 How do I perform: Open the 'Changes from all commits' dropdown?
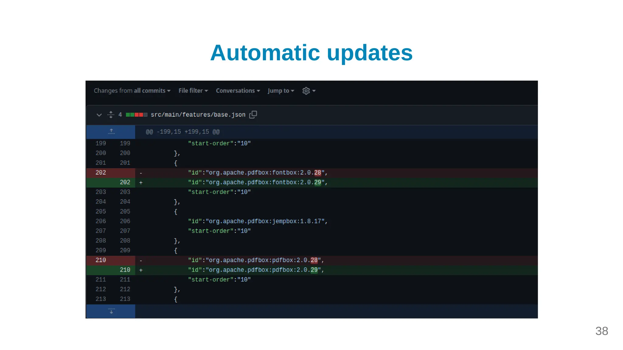click(x=132, y=91)
